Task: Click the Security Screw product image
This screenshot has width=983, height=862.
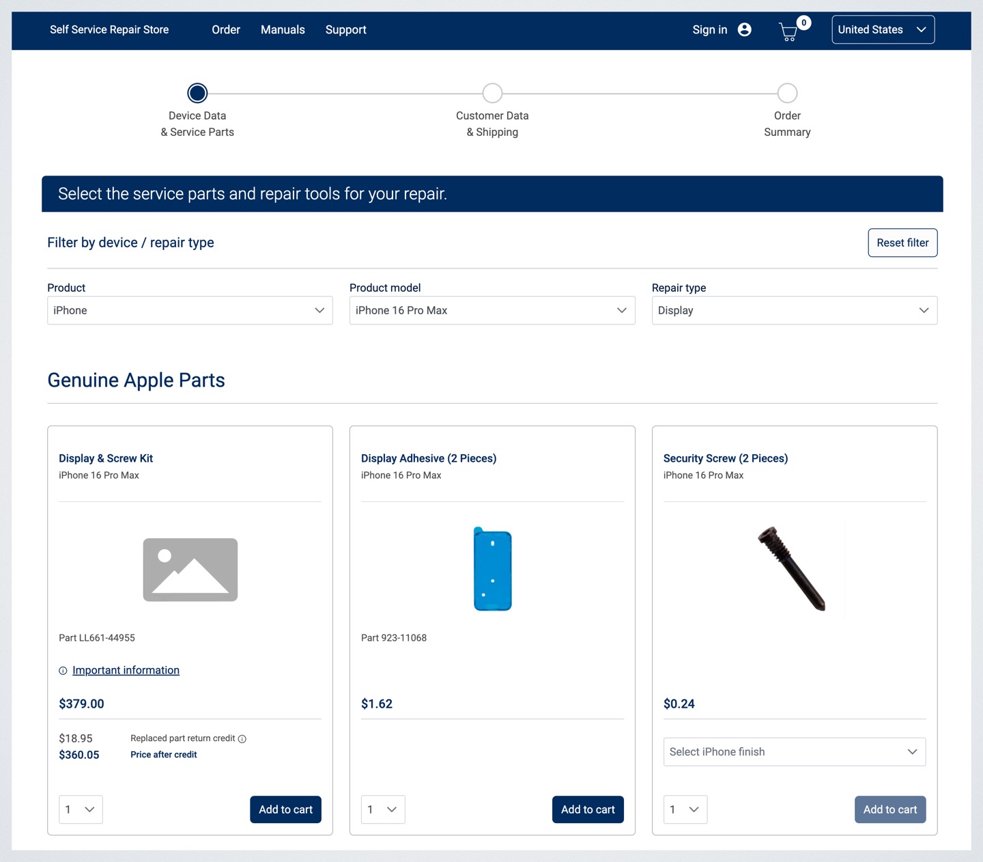Action: pos(792,568)
